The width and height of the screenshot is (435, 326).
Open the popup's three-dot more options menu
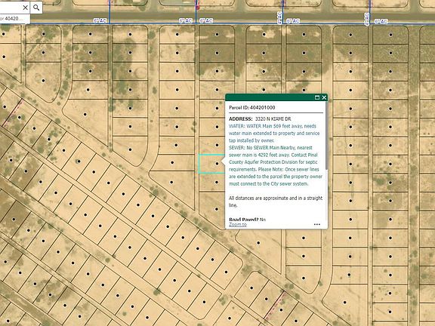tap(317, 224)
